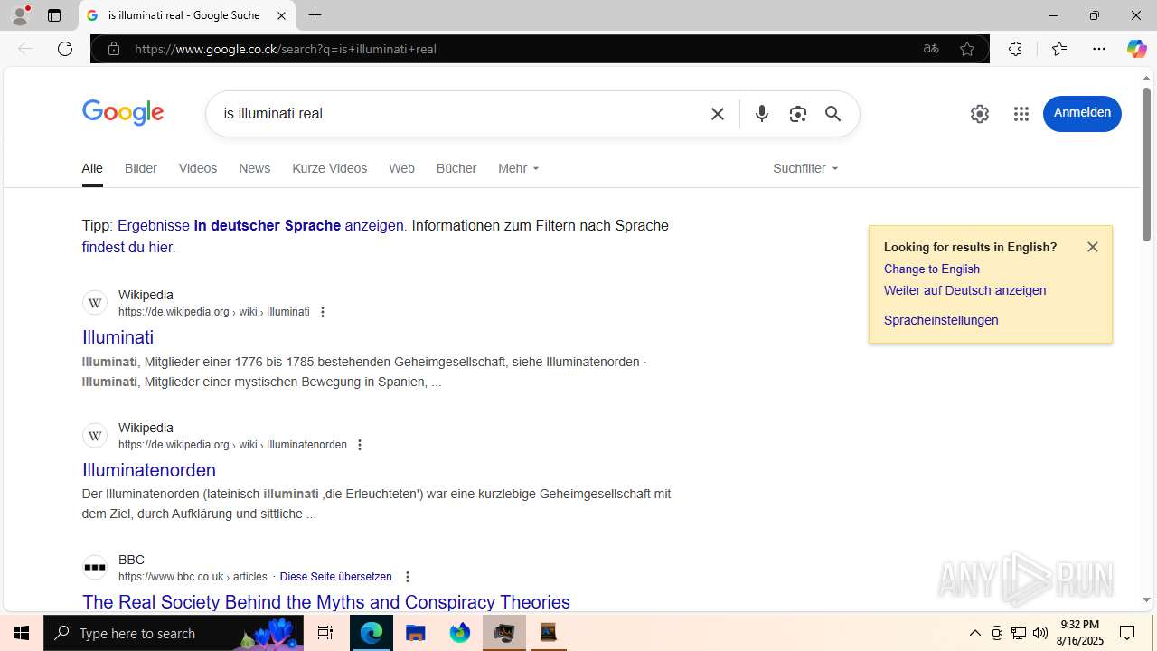Open Copilot sidebar icon
This screenshot has width=1157, height=651.
[x=1136, y=49]
